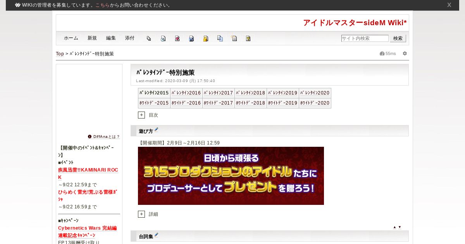Go to ﾊﾞﾚﾝﾀｲﾝ2018 page
465x244 pixels.
[251, 93]
